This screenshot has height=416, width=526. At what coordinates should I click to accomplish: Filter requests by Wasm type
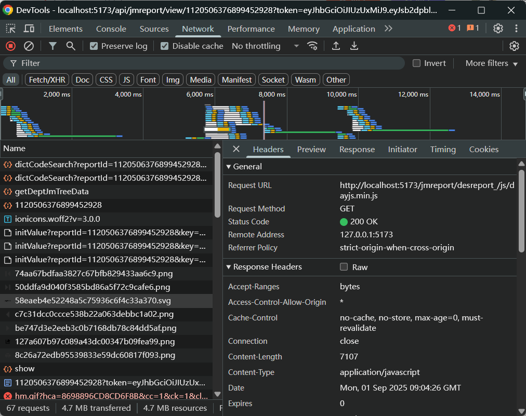(306, 80)
